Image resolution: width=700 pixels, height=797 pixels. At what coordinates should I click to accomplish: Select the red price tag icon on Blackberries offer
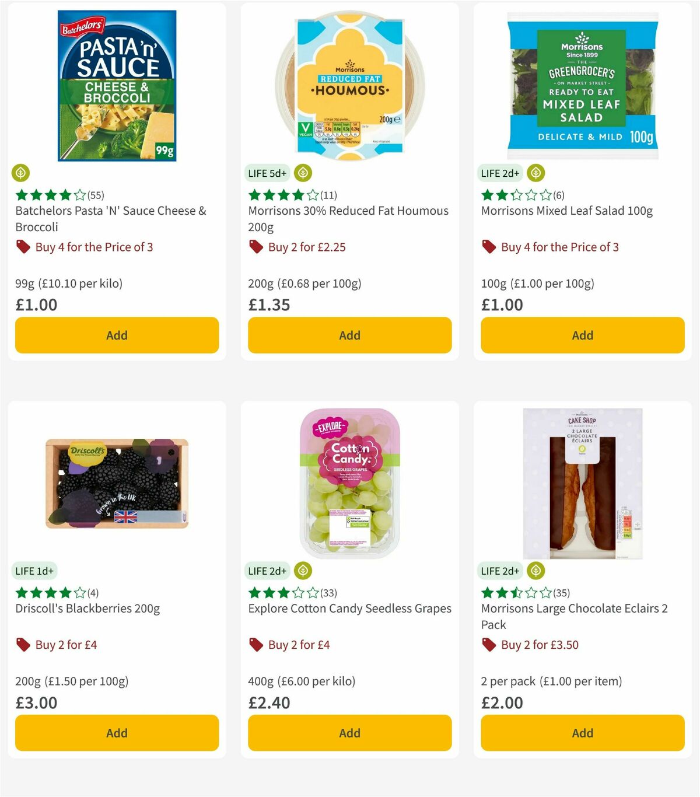click(23, 645)
